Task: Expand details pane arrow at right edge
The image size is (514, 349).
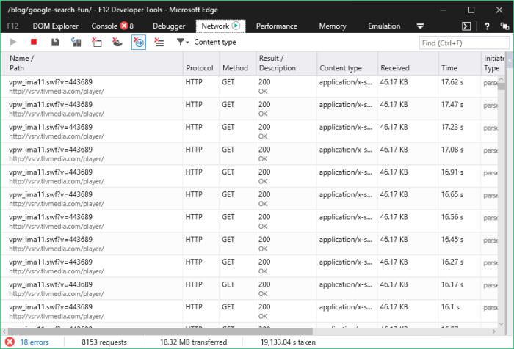Action: coord(510,60)
